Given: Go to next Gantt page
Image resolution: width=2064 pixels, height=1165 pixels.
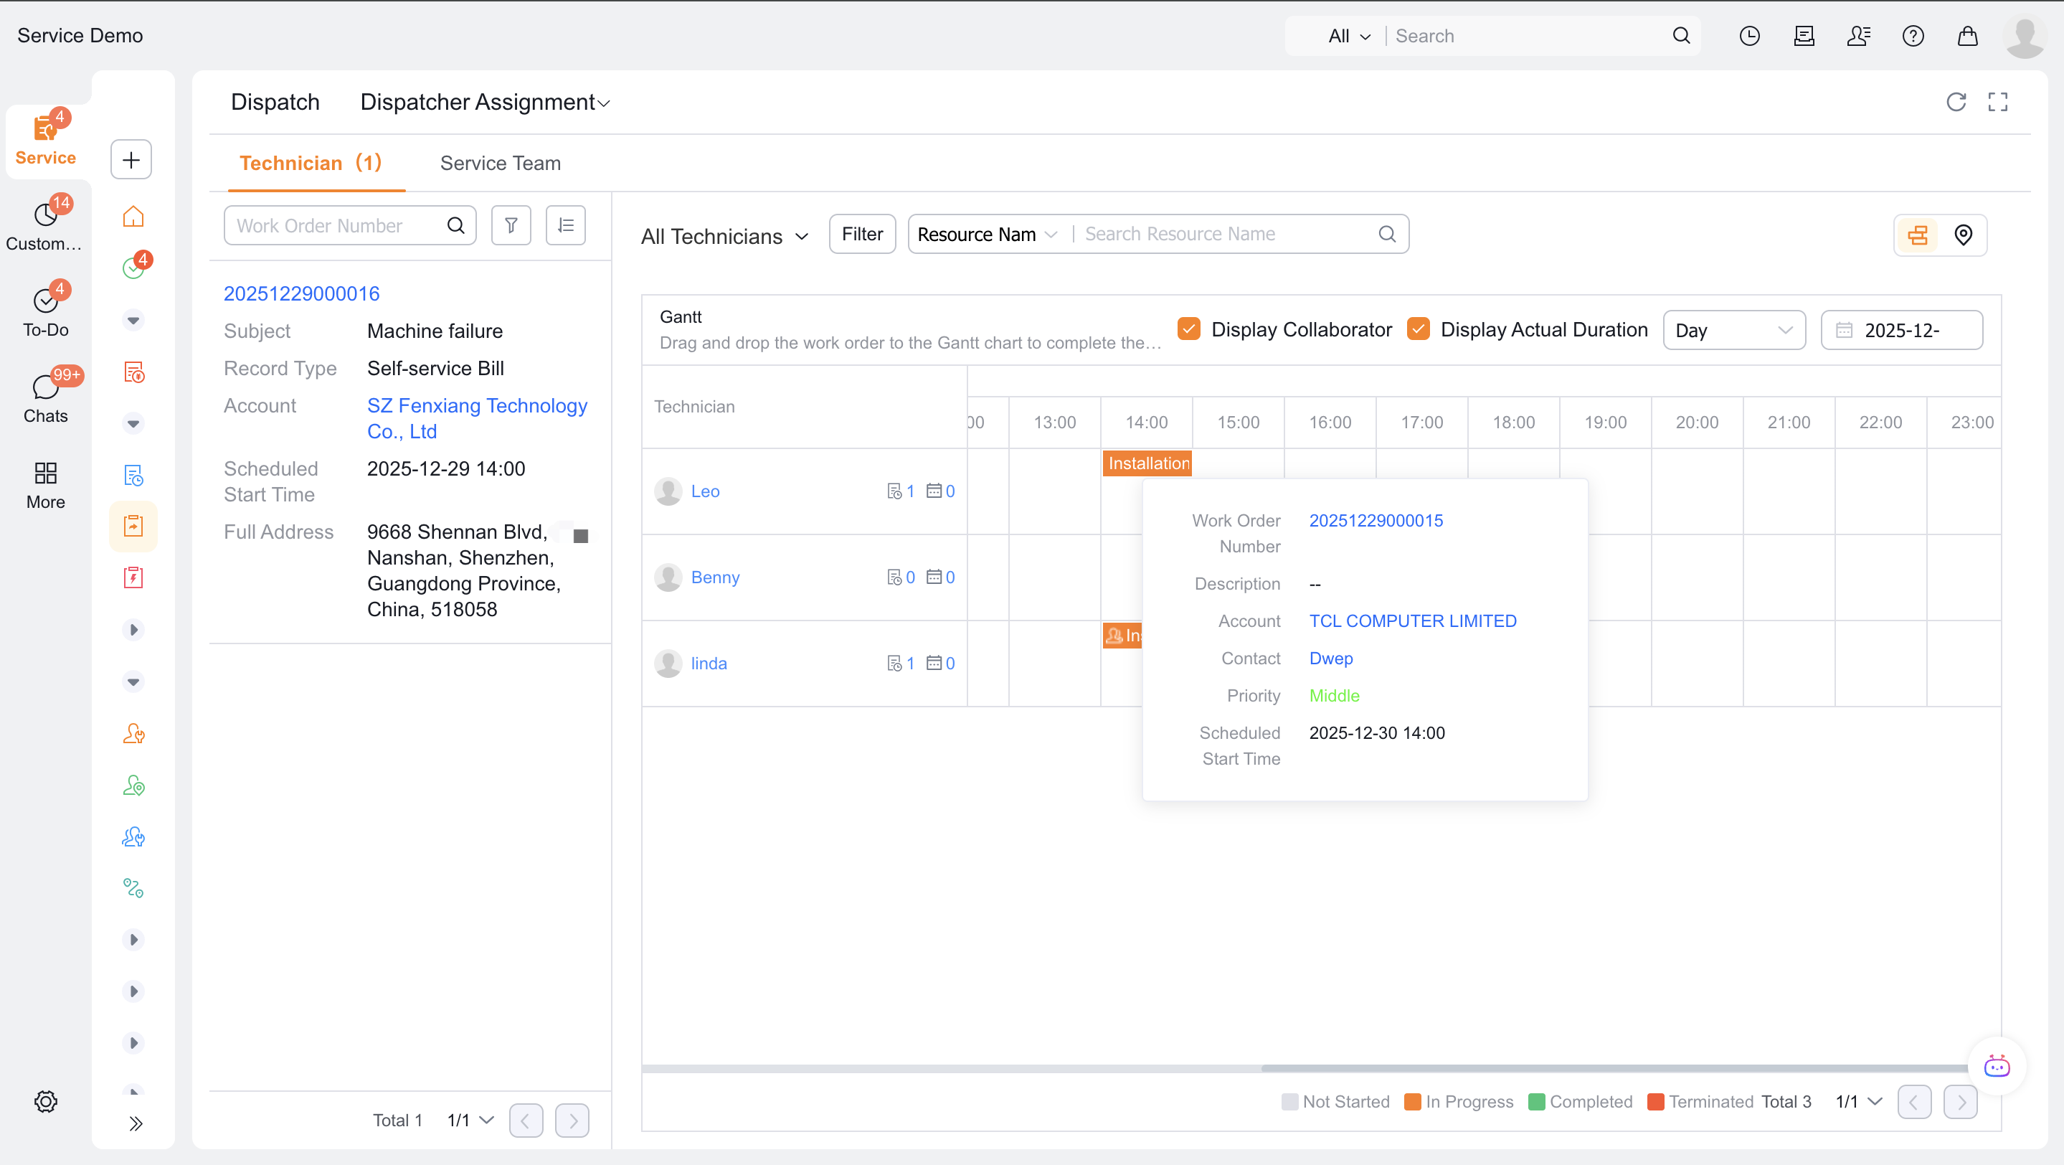Looking at the screenshot, I should click(x=1961, y=1102).
